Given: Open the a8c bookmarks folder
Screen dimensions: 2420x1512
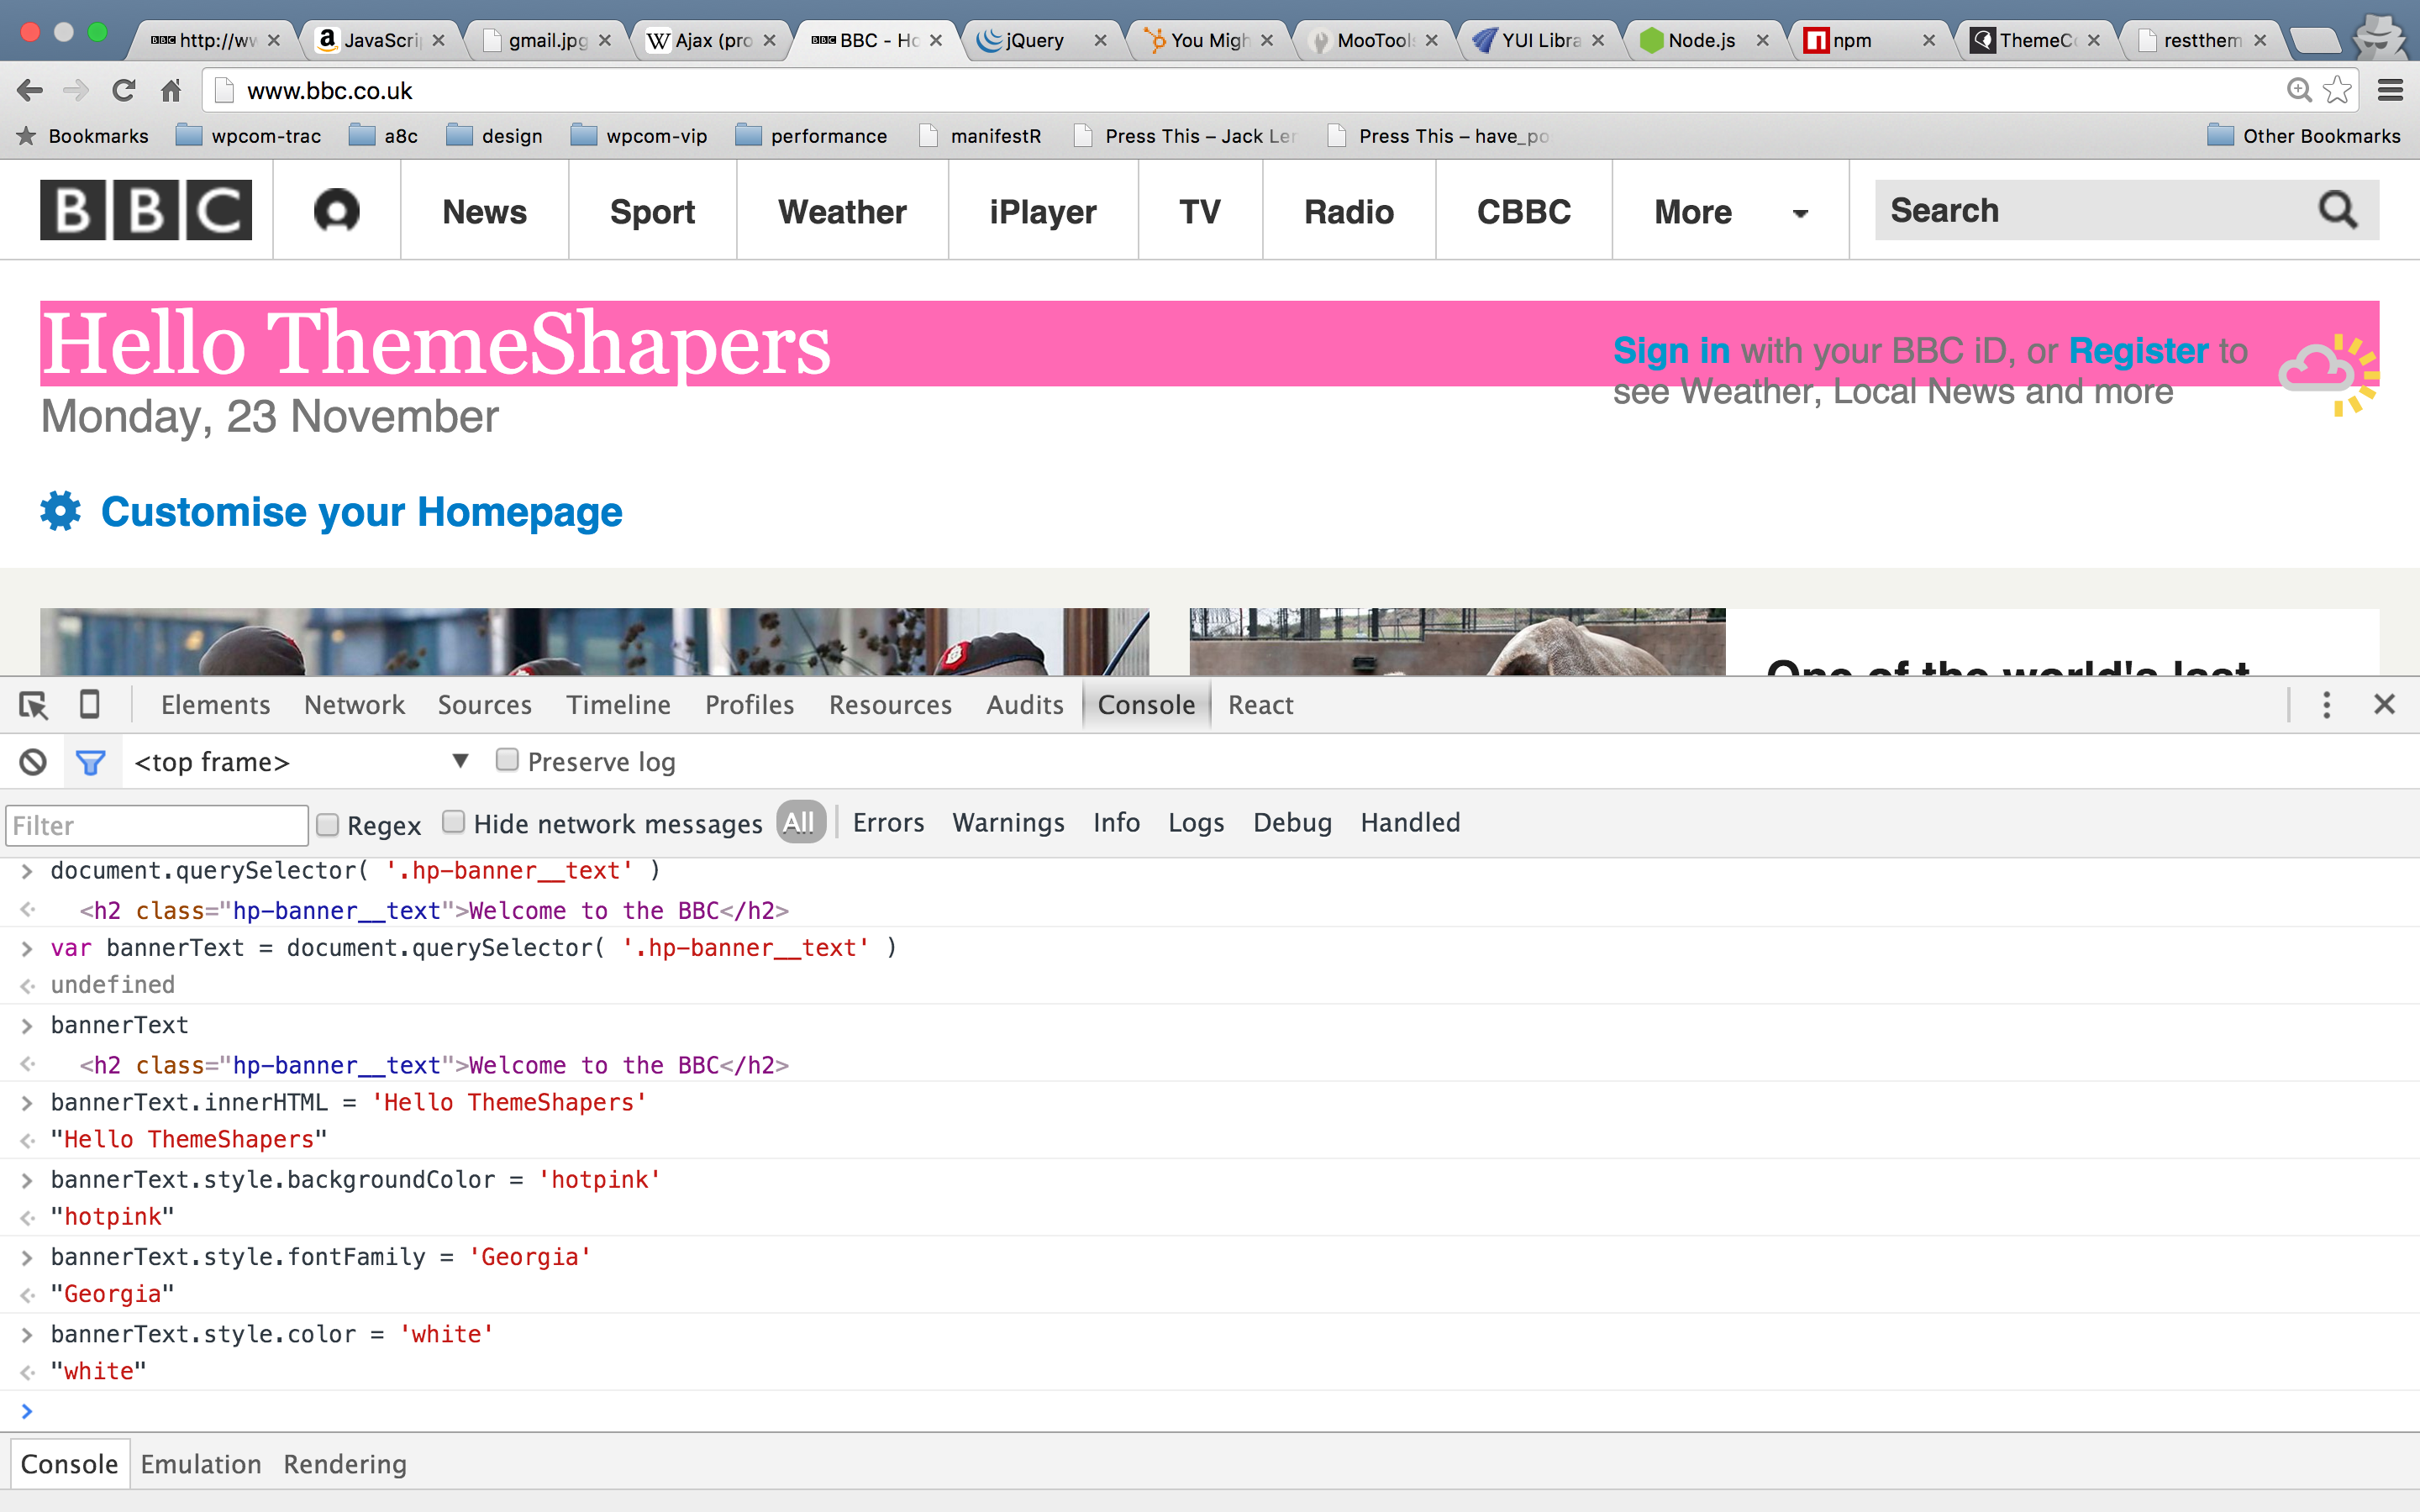Looking at the screenshot, I should 383,136.
